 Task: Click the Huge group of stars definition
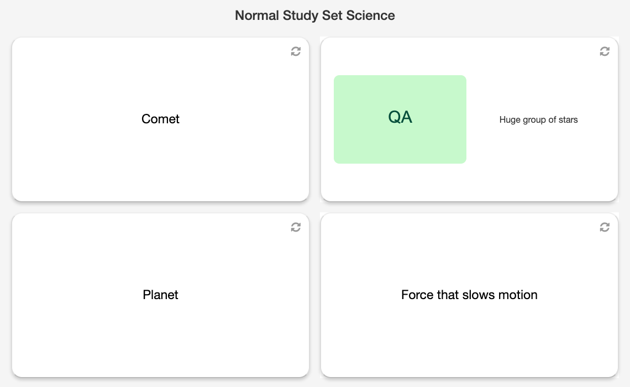click(538, 120)
